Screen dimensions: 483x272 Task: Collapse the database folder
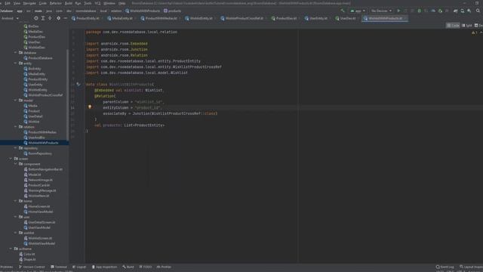15,53
